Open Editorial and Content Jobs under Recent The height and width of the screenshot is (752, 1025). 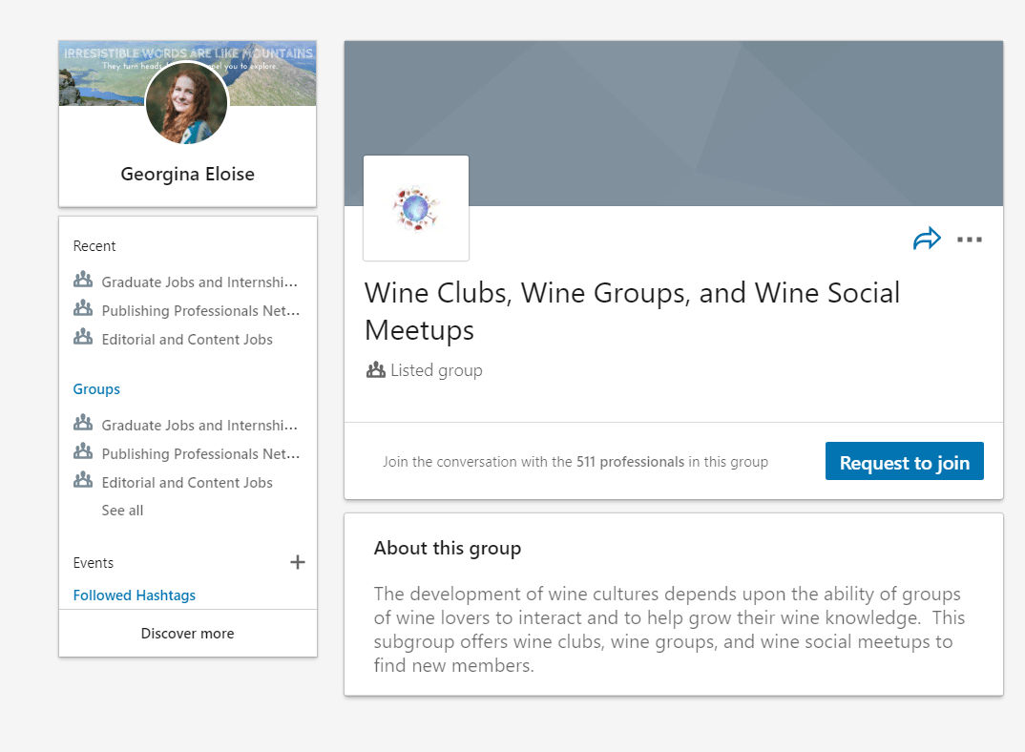click(x=187, y=340)
